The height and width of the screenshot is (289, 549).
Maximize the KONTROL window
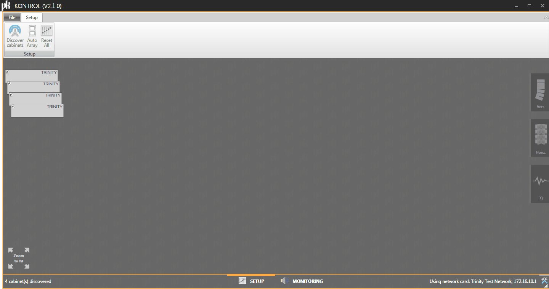[x=529, y=6]
